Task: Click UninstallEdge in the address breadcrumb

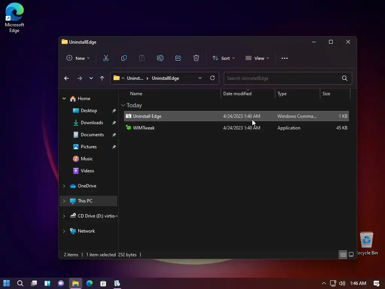Action: coord(165,78)
